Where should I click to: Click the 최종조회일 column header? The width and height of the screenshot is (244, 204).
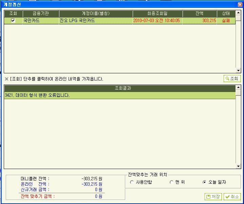(x=157, y=14)
